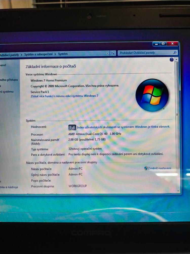190x254 pixels.
Task: Open the address bar history dropdown arrow
Action: [107, 53]
